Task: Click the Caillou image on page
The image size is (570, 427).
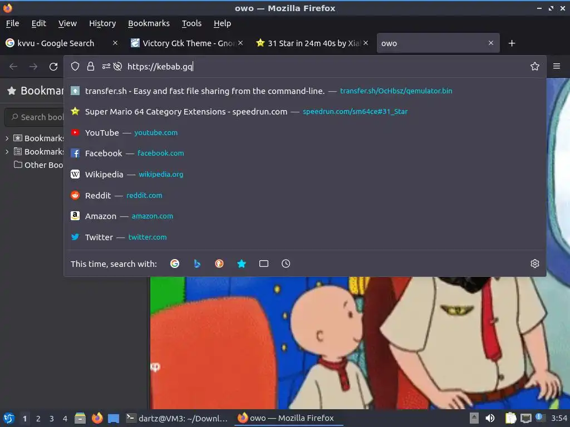Action: point(360,342)
